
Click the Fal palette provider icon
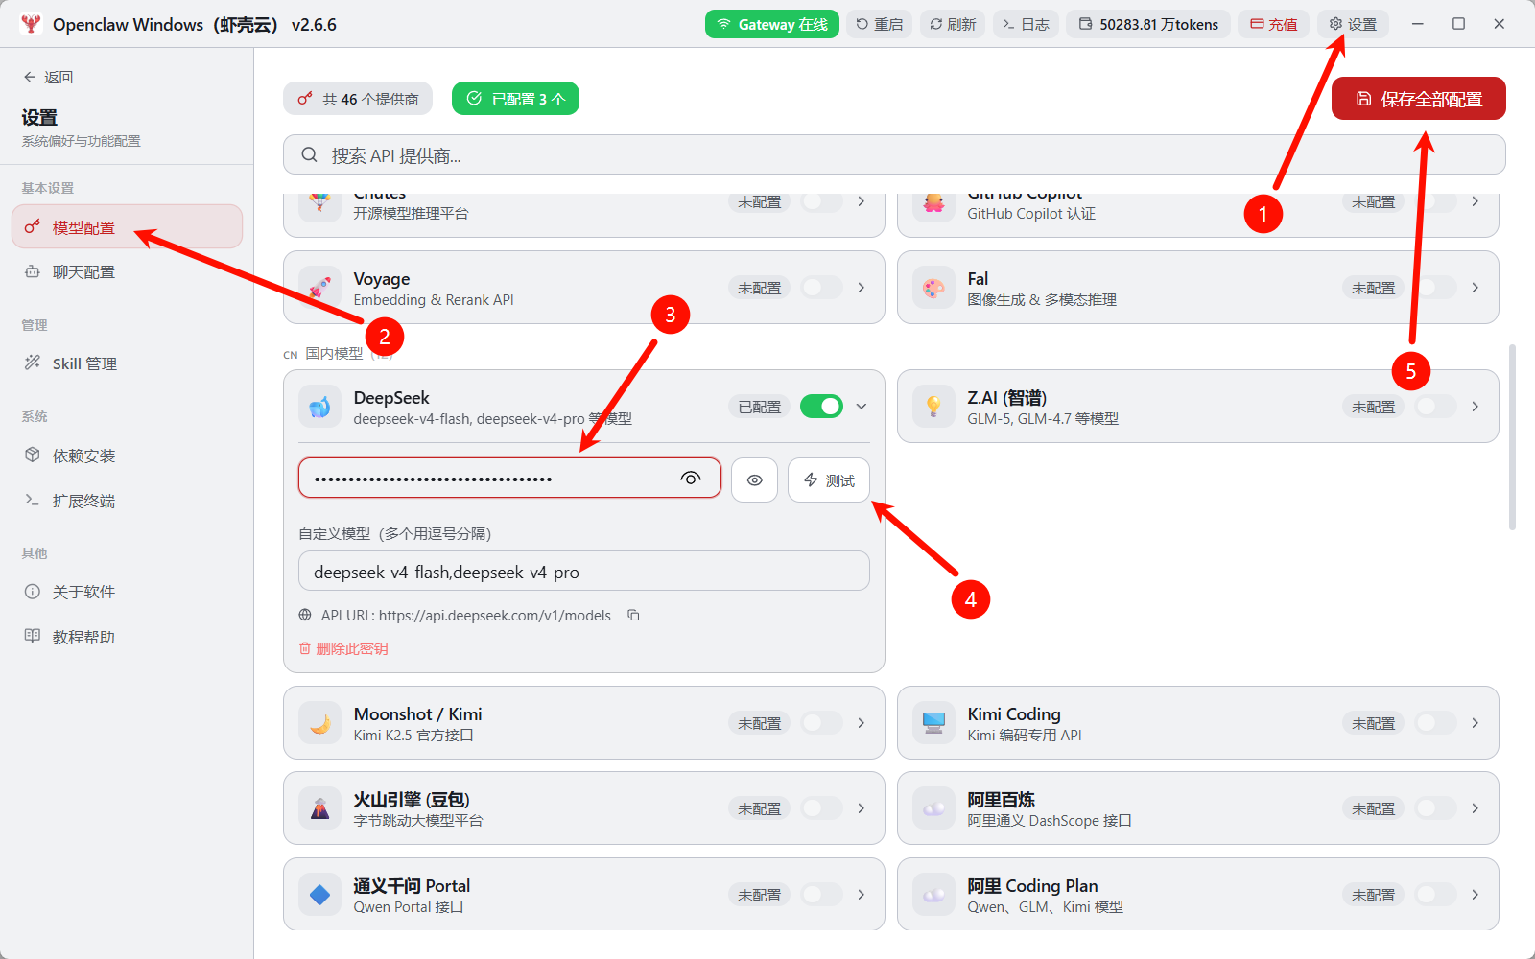tap(933, 288)
